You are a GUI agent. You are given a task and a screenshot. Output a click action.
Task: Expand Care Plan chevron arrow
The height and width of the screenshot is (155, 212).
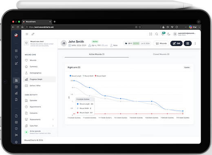coord(53,126)
